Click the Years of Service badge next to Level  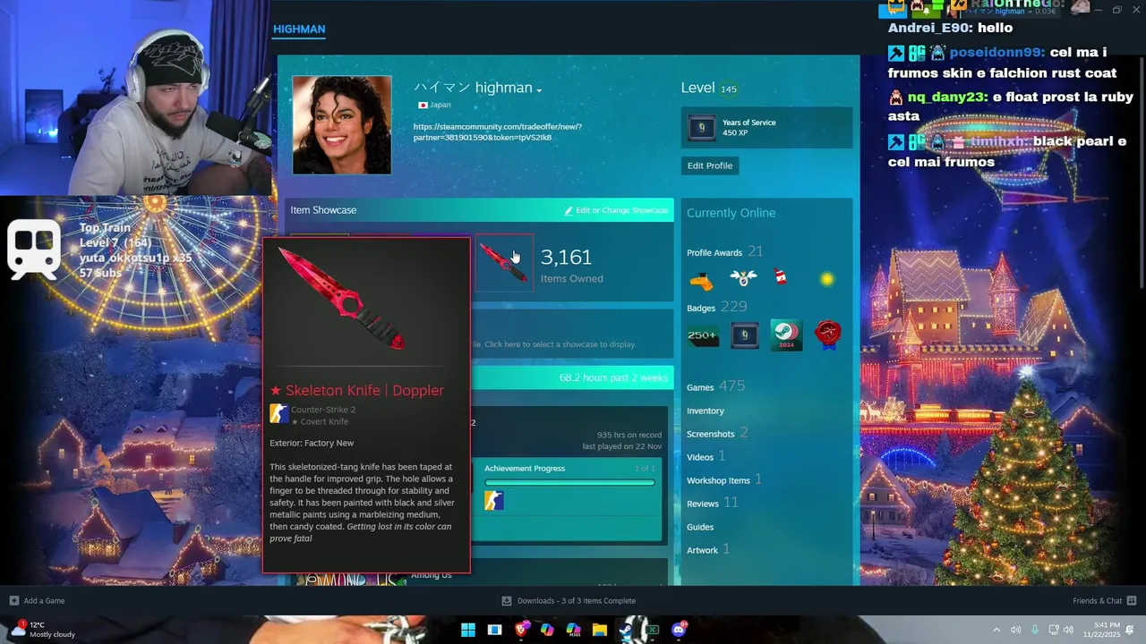point(702,128)
